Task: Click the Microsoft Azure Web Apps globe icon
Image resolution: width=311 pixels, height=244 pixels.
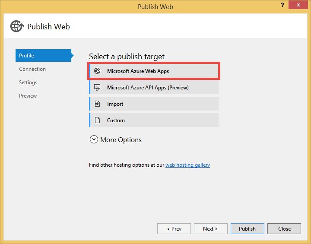Action: click(x=97, y=71)
